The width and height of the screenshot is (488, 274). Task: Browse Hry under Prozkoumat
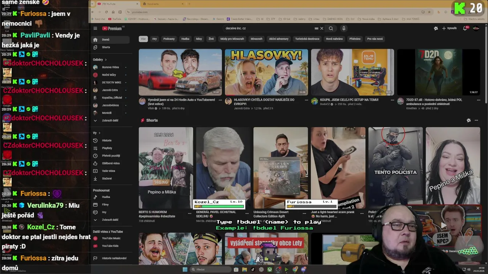click(x=110, y=212)
